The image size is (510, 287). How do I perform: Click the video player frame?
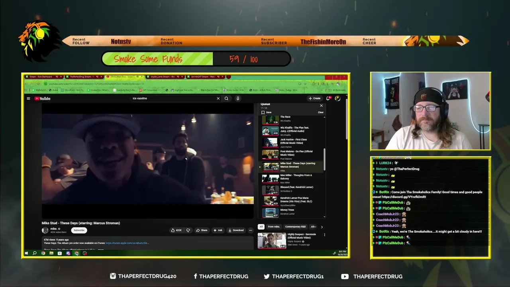tap(147, 161)
